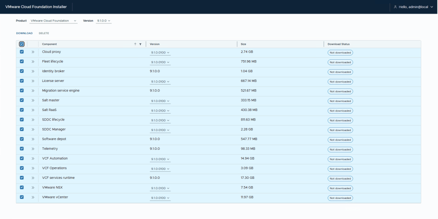Expand details for Migration service engine row
The image size is (438, 219).
(x=33, y=91)
